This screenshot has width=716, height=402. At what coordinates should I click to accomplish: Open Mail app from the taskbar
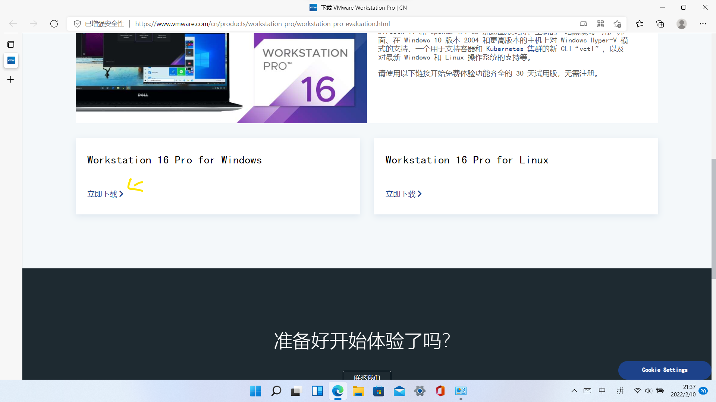[x=399, y=391]
